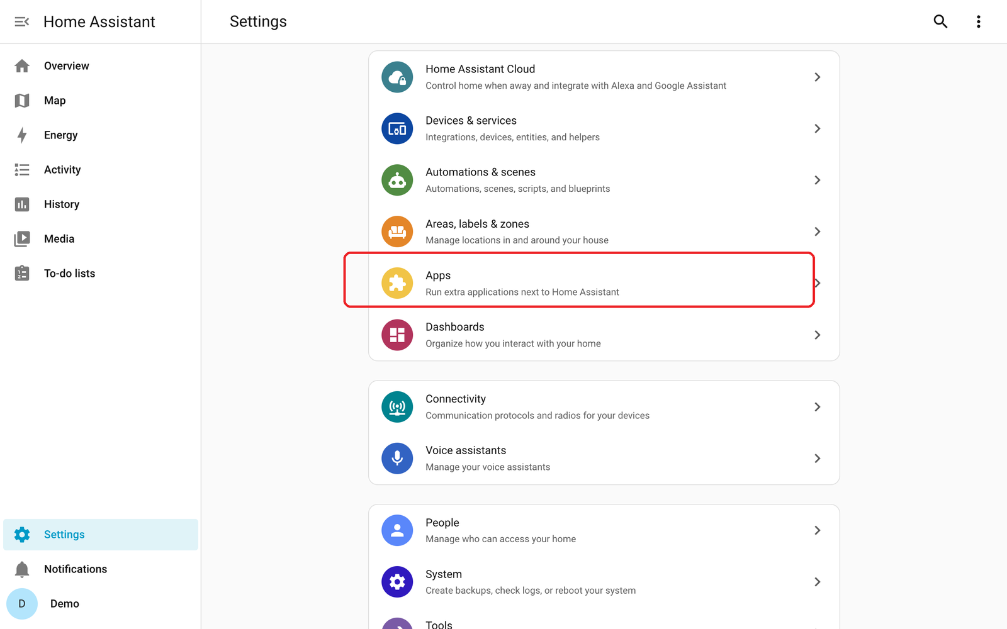Expand Dashboards row chevron
This screenshot has height=629, width=1007.
[817, 335]
